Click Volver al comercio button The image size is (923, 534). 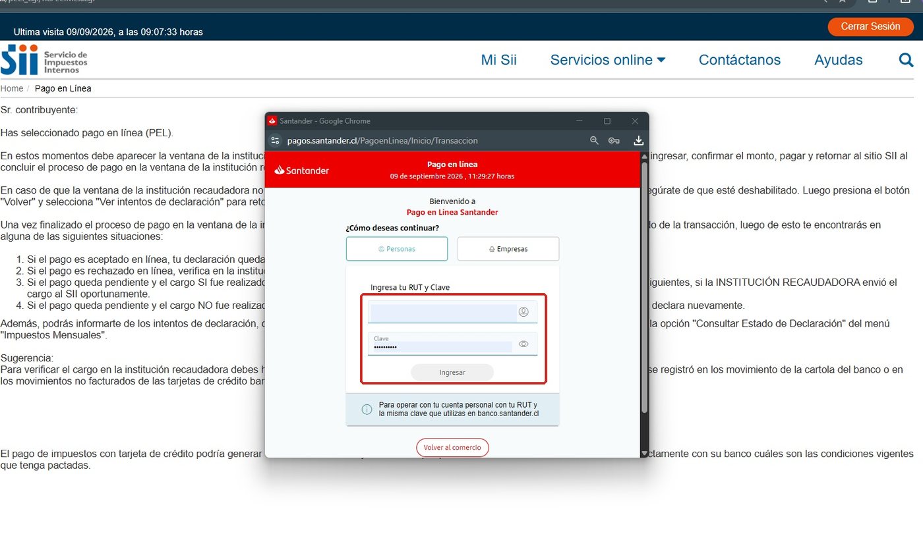tap(452, 447)
